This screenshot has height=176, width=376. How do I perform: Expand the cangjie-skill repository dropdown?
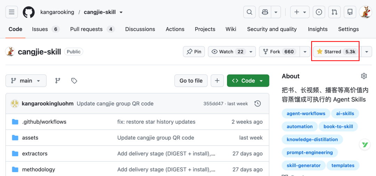[121, 12]
